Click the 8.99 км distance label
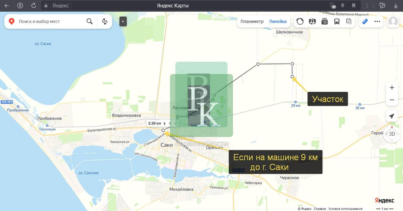 coord(155,123)
